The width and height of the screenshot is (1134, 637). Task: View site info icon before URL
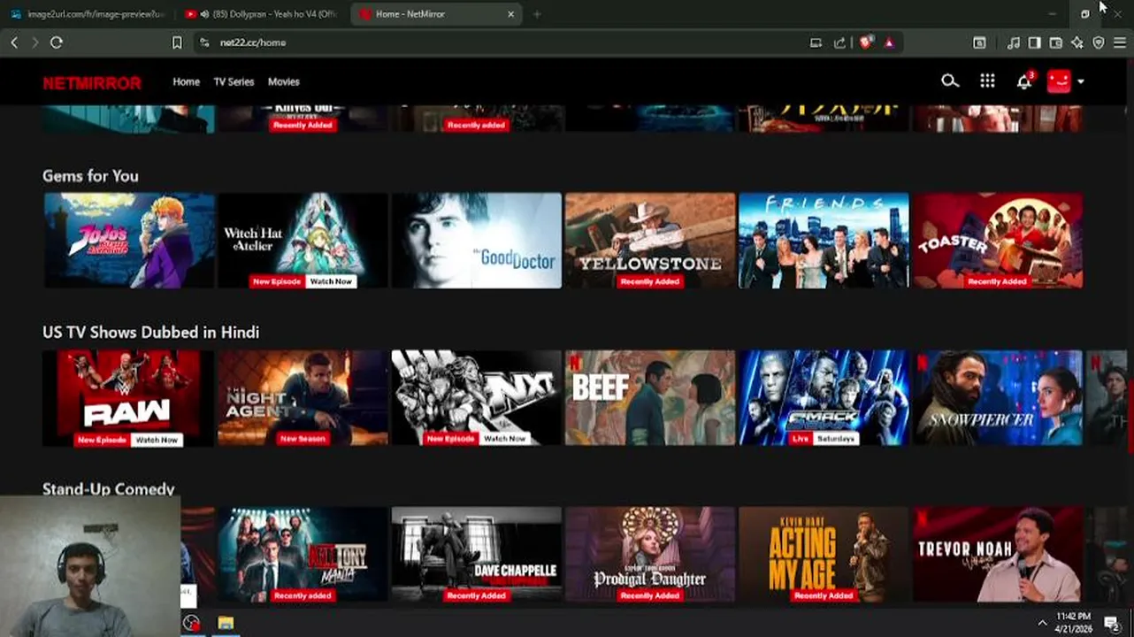204,42
